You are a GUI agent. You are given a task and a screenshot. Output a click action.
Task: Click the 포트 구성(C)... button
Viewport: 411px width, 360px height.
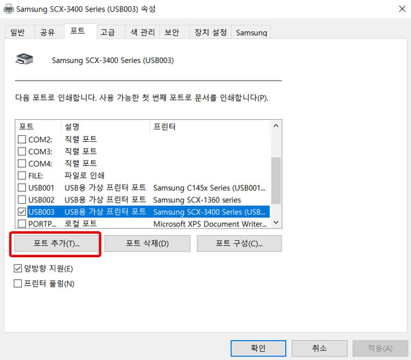click(239, 243)
